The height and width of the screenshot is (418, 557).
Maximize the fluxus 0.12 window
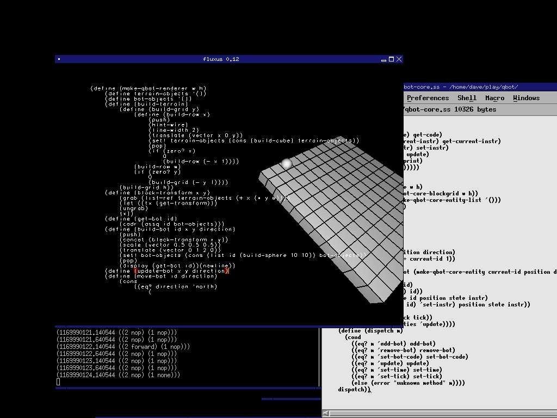pyautogui.click(x=391, y=59)
